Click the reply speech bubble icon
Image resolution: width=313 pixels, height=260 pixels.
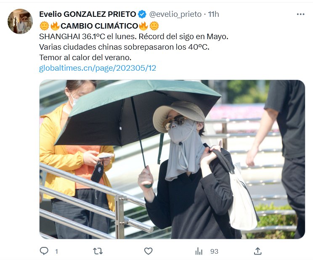(44, 251)
